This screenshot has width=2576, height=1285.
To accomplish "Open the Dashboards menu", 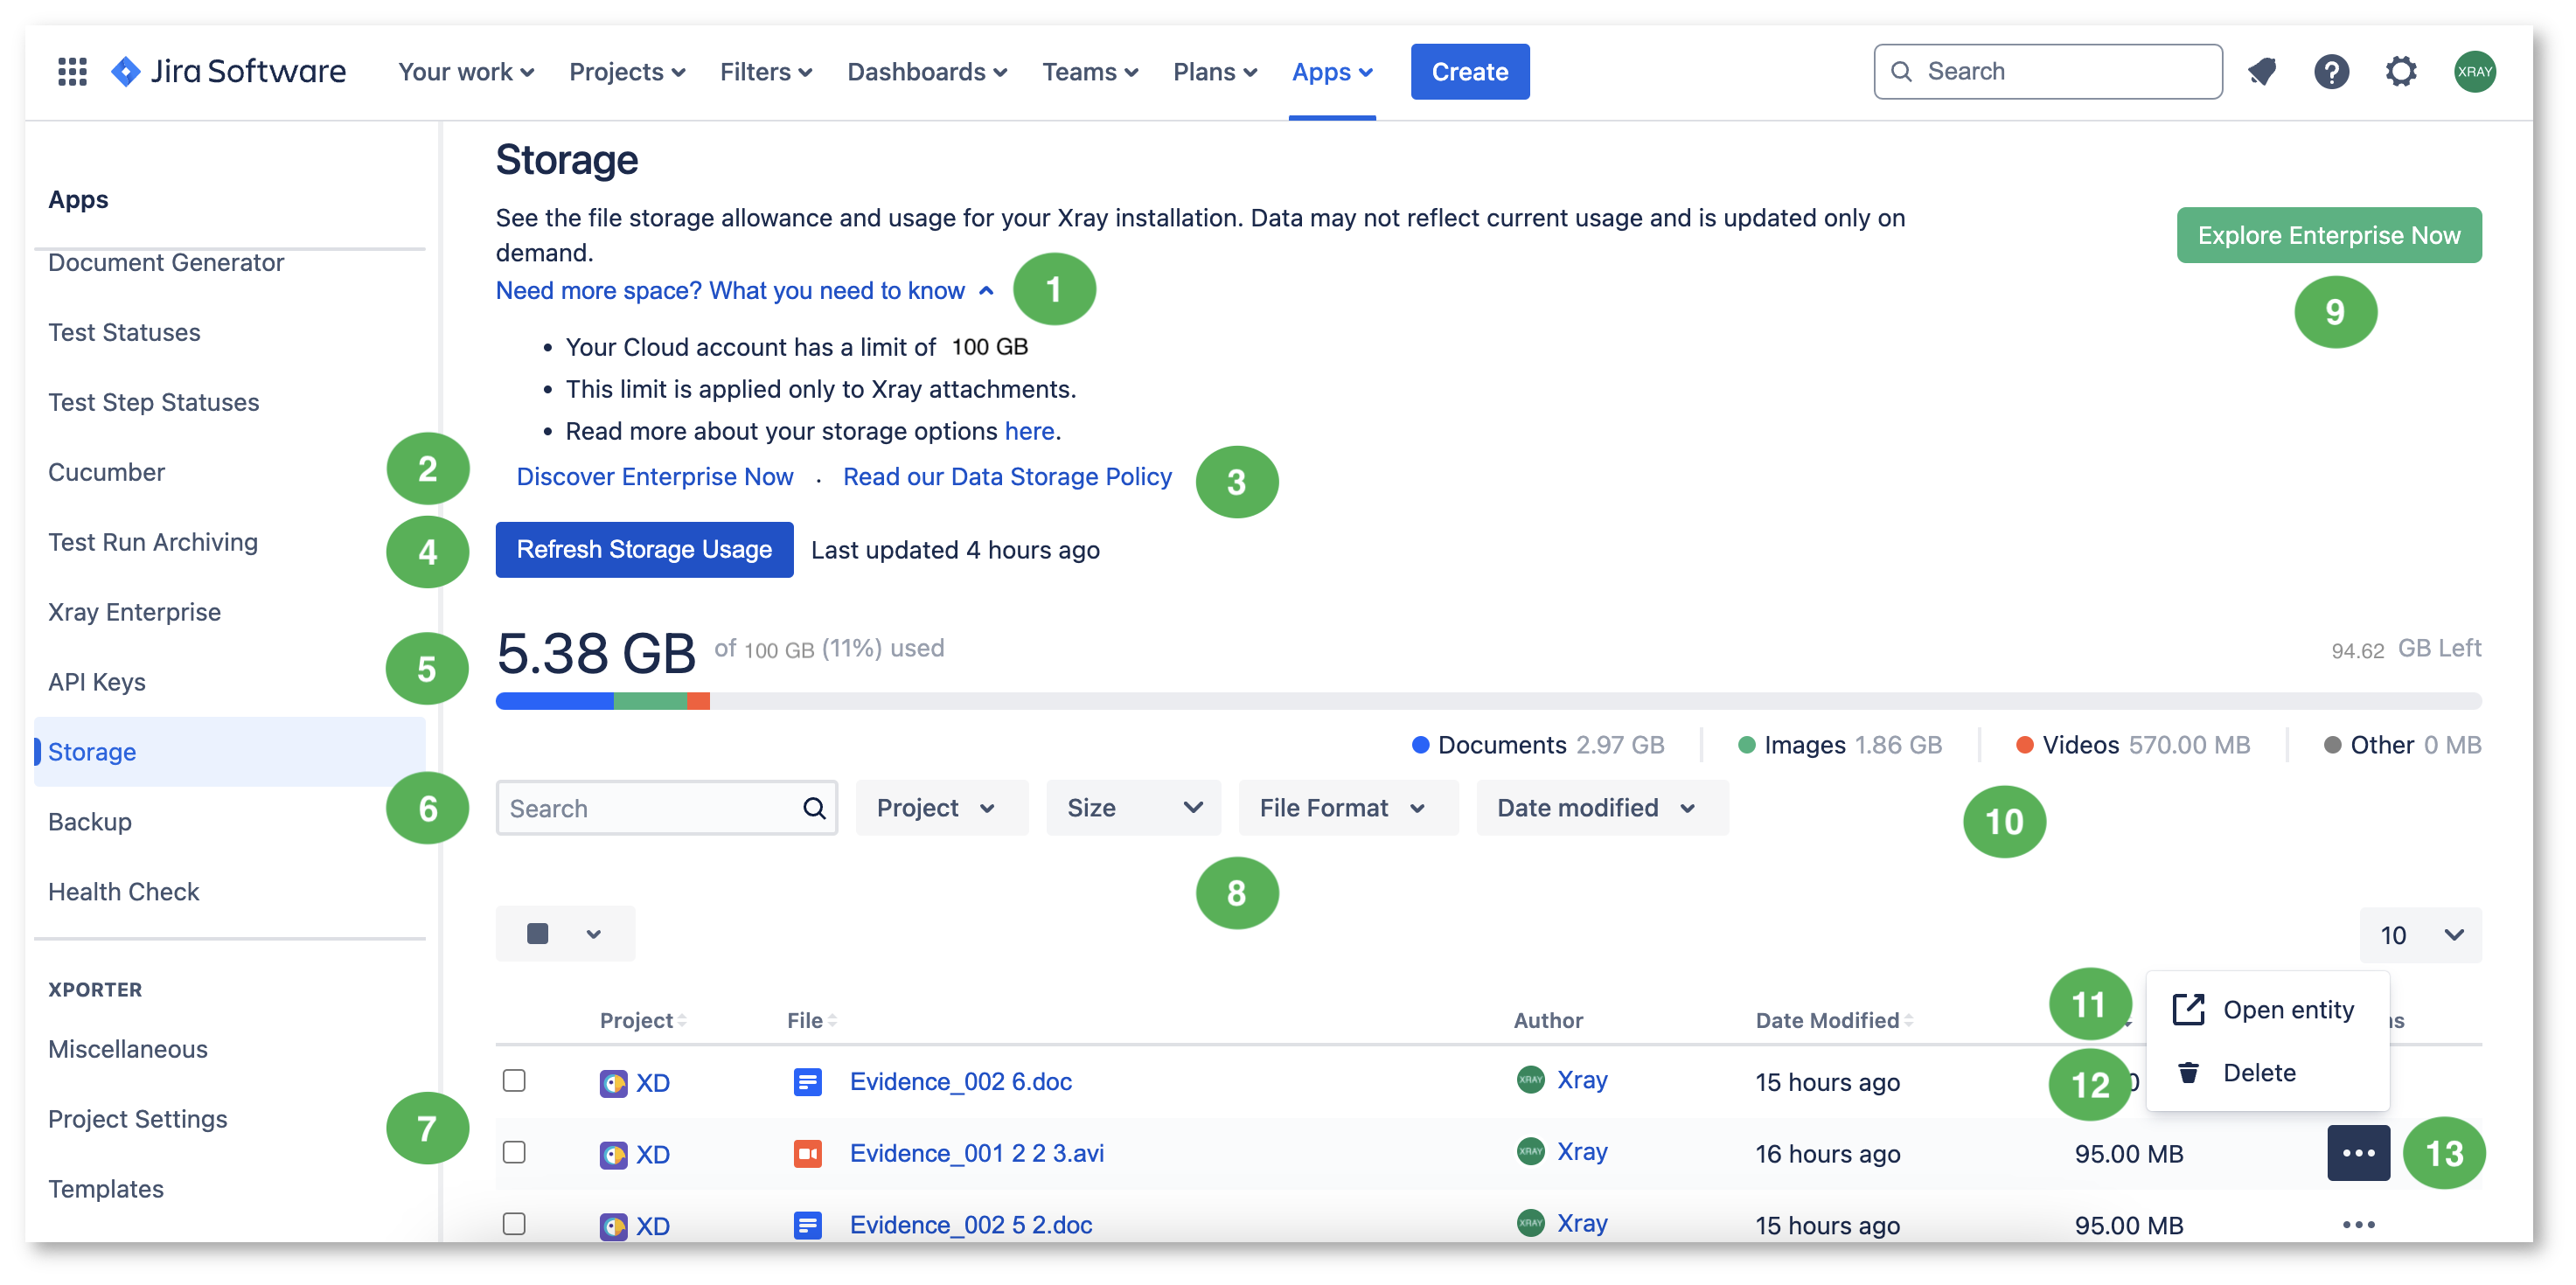I will tap(927, 72).
